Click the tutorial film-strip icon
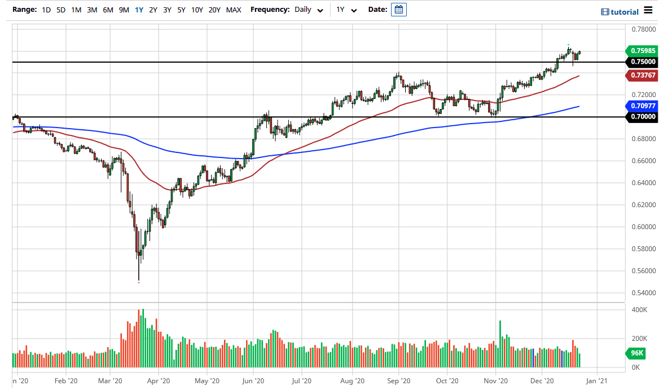The width and height of the screenshot is (659, 390). [x=605, y=11]
